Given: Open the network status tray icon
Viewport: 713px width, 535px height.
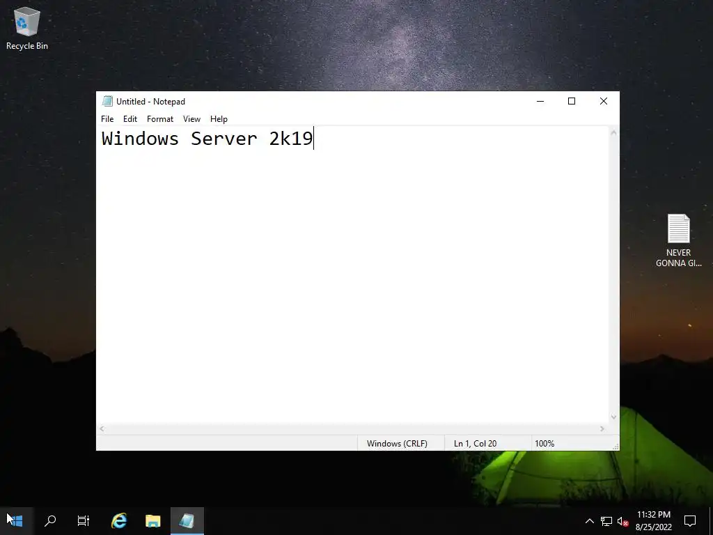Looking at the screenshot, I should click(606, 521).
